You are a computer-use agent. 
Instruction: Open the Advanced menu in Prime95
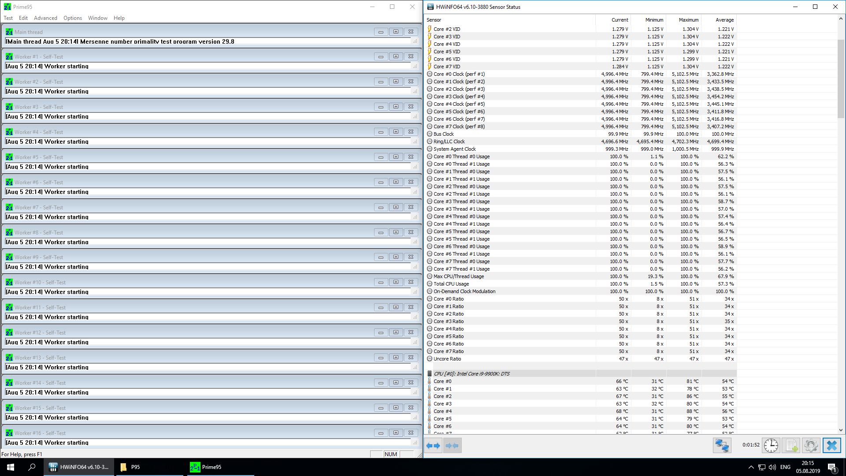click(x=45, y=18)
